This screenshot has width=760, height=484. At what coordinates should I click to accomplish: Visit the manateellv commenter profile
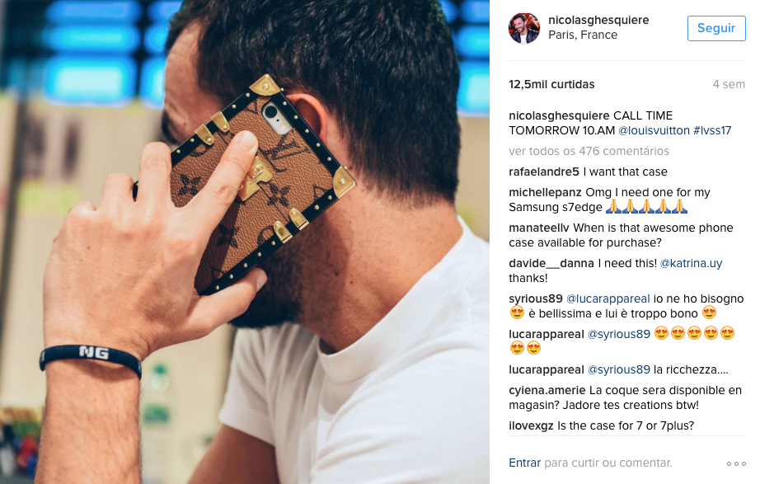point(539,228)
